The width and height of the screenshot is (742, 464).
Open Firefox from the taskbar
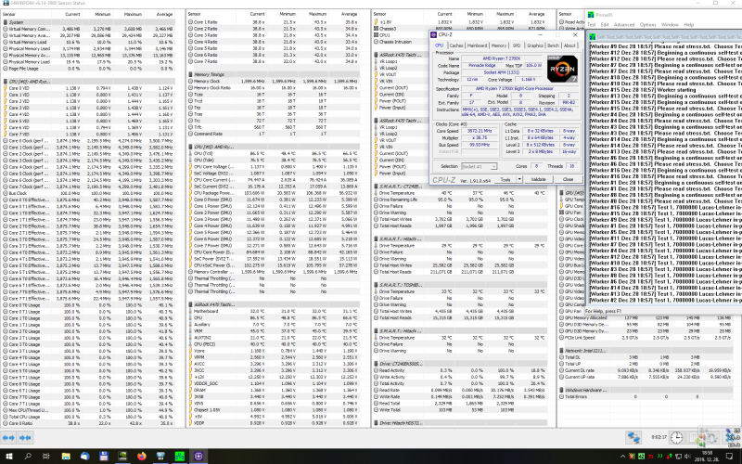click(x=142, y=457)
